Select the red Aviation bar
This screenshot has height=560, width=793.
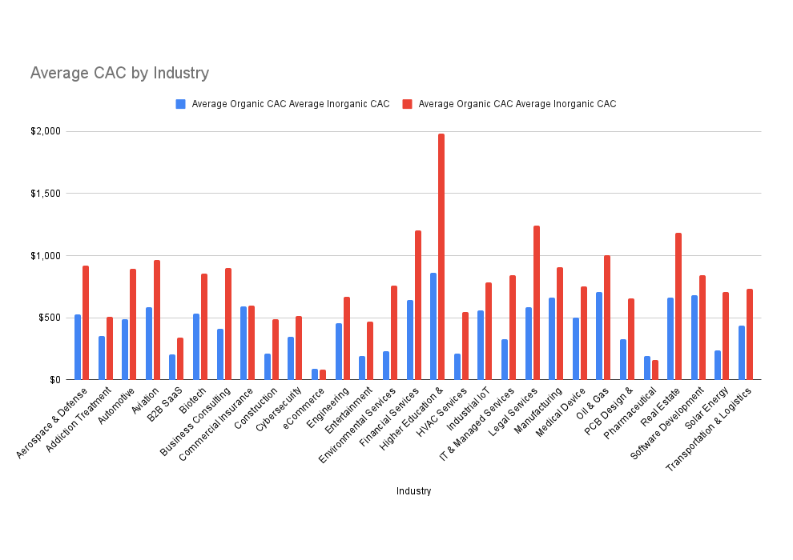click(157, 320)
